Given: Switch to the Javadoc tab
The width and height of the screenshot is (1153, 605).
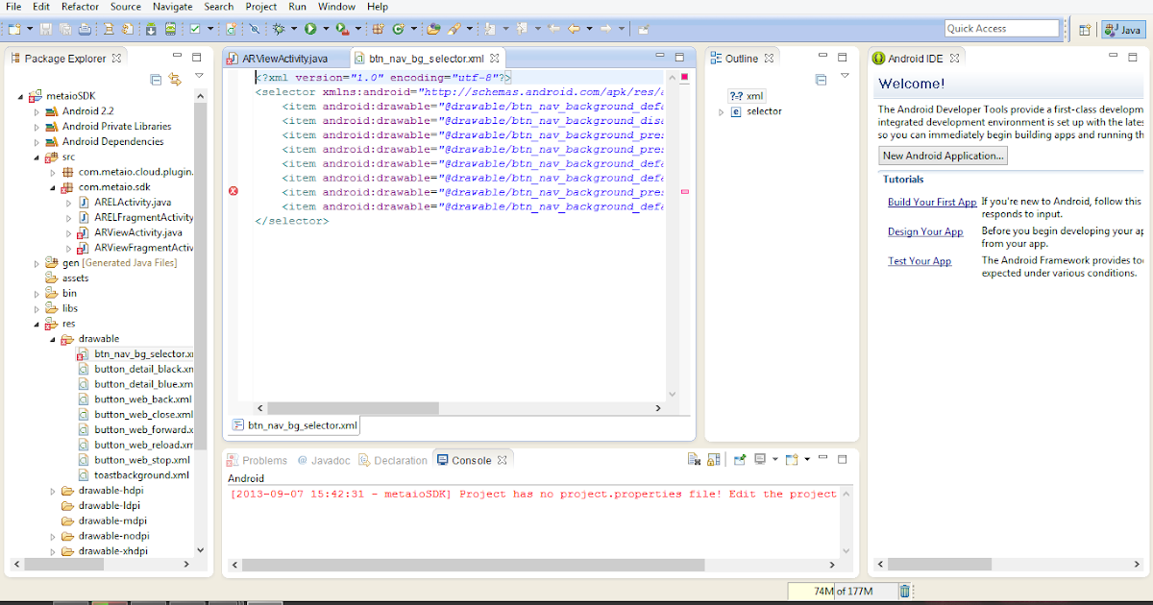Looking at the screenshot, I should click(323, 460).
